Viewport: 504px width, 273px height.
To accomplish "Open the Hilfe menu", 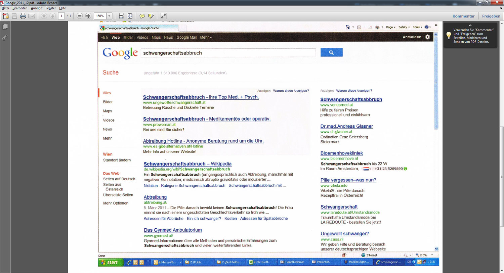I will pos(62,8).
